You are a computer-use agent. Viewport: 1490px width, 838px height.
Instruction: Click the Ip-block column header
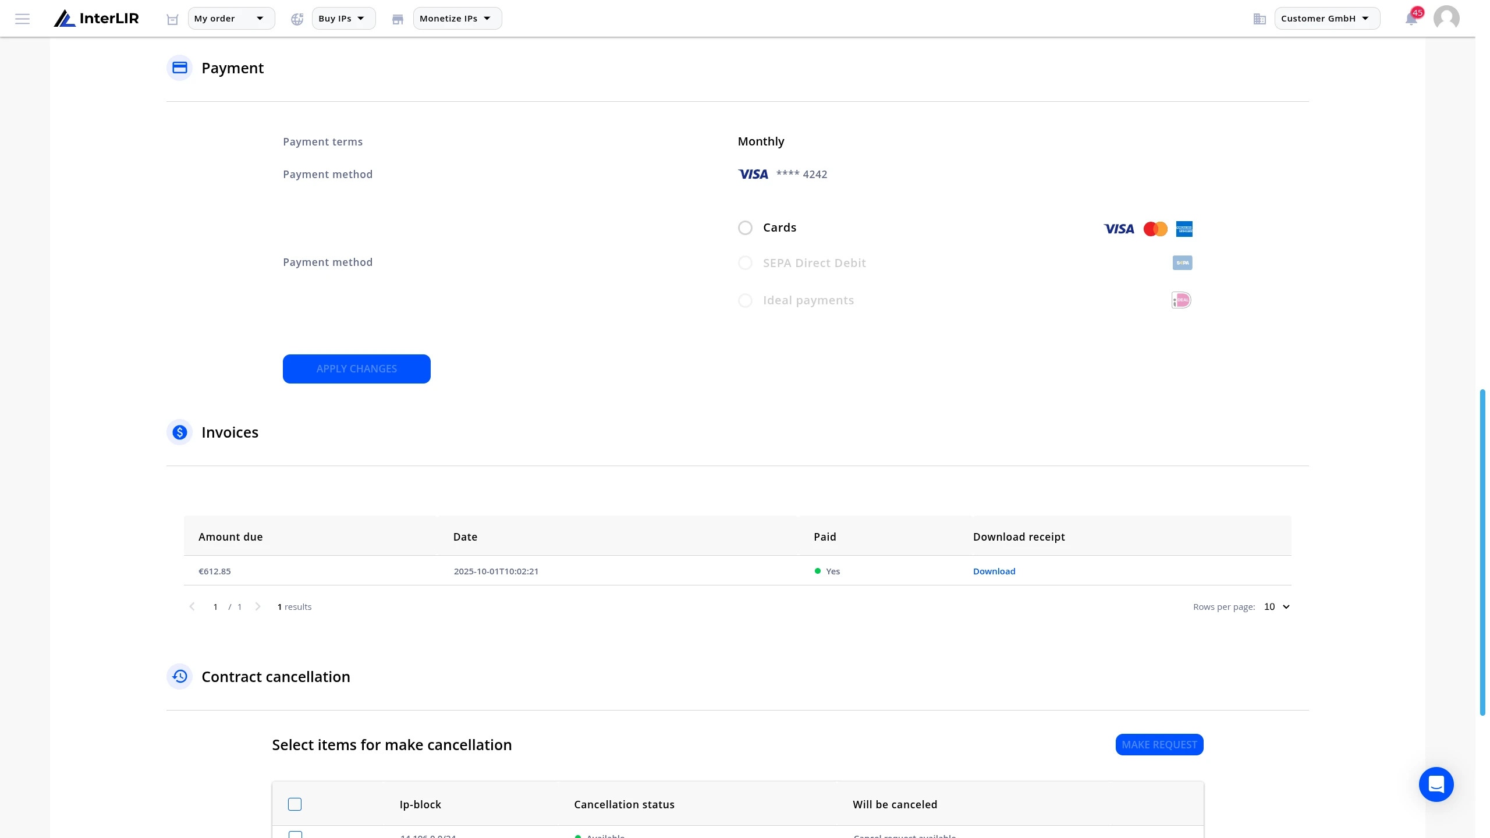click(420, 804)
